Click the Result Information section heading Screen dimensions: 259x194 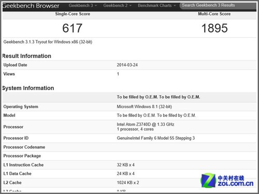[x=26, y=56]
